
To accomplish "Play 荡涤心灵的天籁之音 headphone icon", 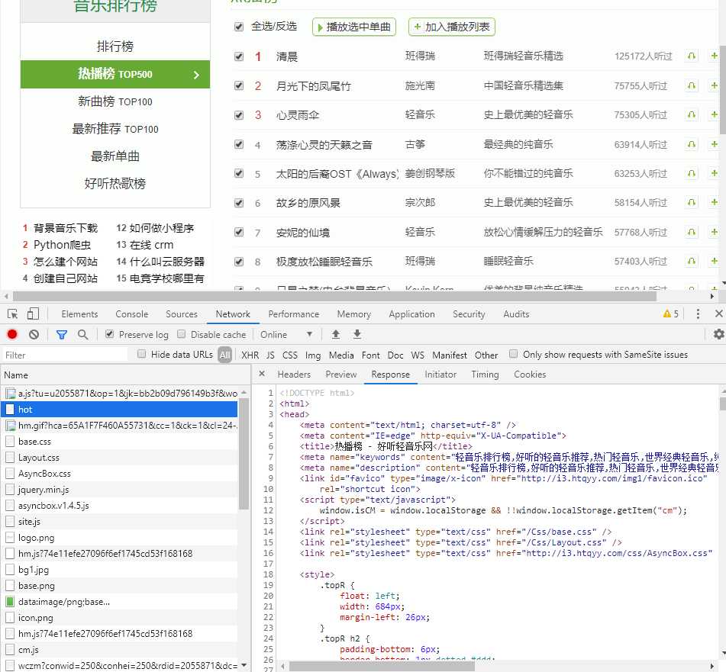I will tap(692, 144).
